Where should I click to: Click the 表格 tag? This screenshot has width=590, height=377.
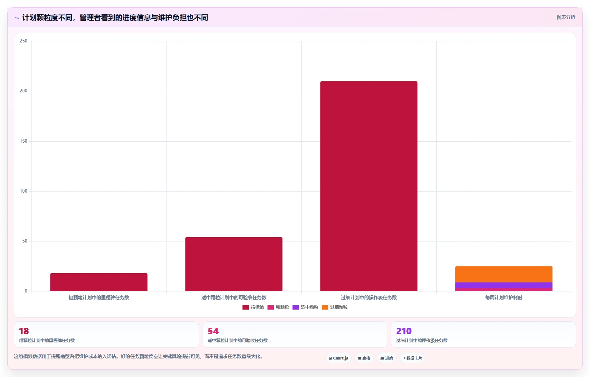pyautogui.click(x=364, y=358)
